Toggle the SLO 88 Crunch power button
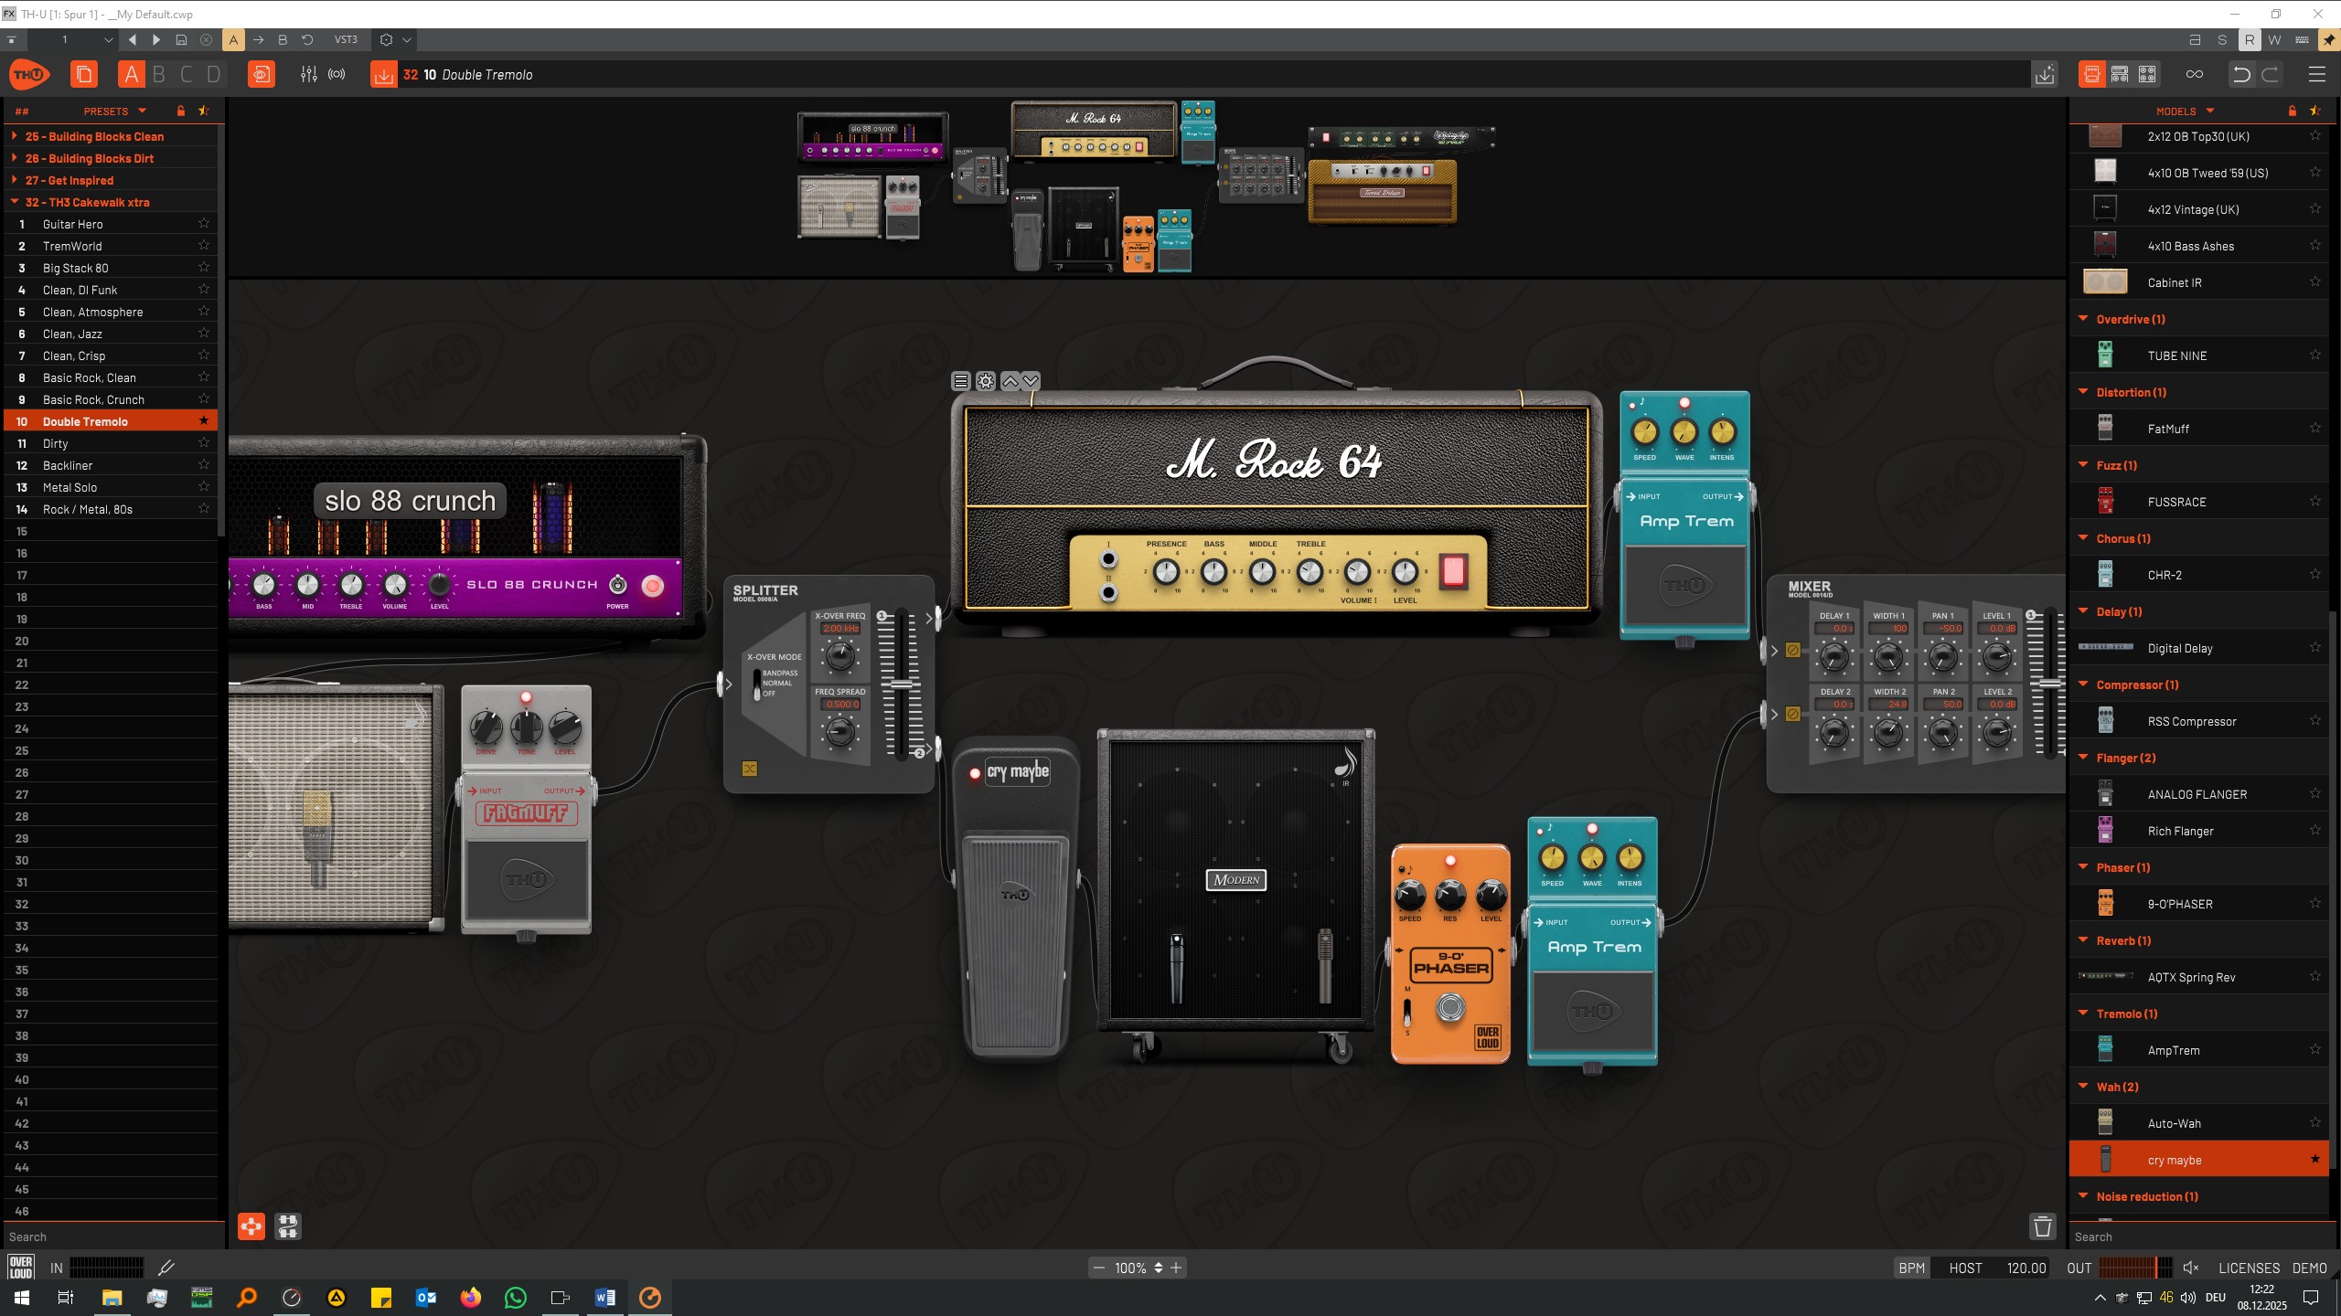Viewport: 2341px width, 1316px height. [x=653, y=586]
